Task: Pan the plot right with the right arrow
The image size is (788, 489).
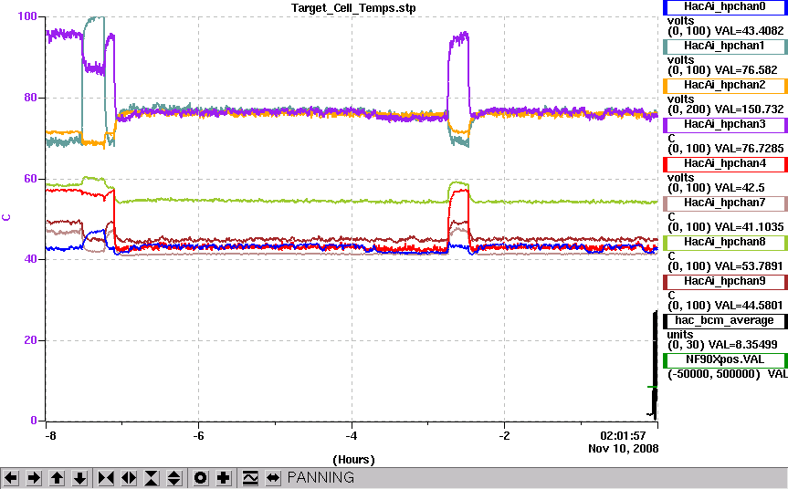Action: [34, 477]
